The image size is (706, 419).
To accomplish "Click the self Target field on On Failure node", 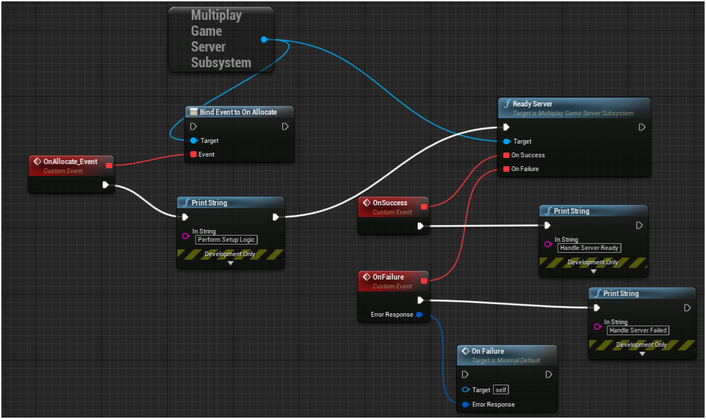I will tap(501, 389).
